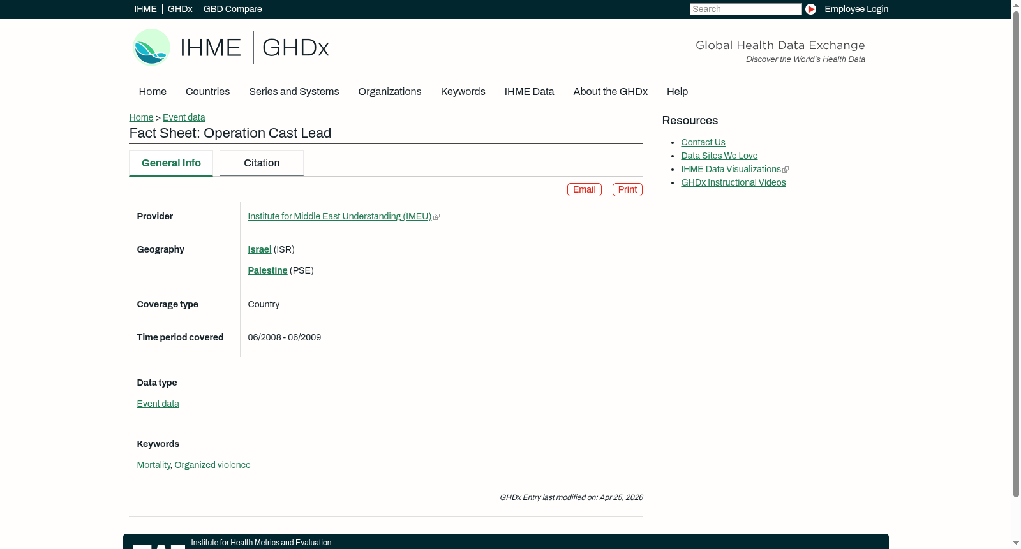Viewport: 1021px width, 549px height.
Task: Click external link icon beside IMEU provider
Action: pyautogui.click(x=436, y=217)
